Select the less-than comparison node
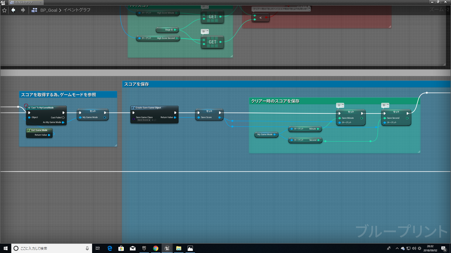Viewport: 451px width, 253px height. [261, 18]
